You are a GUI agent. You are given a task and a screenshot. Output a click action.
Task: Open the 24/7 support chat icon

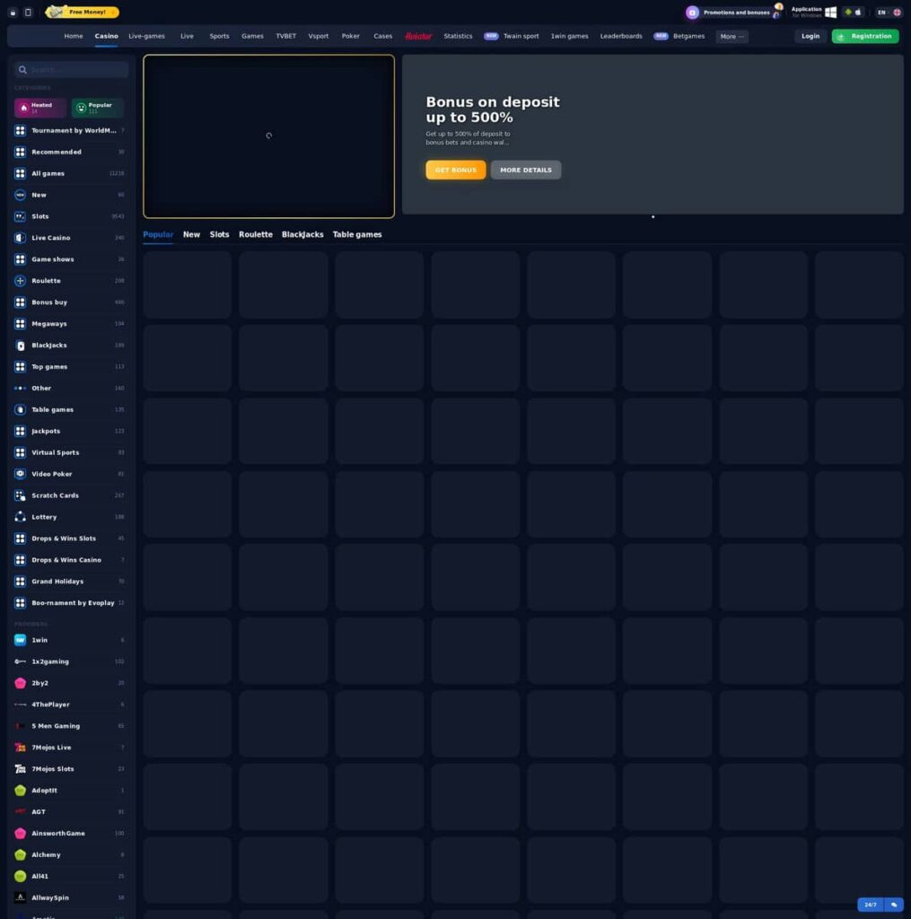[894, 905]
